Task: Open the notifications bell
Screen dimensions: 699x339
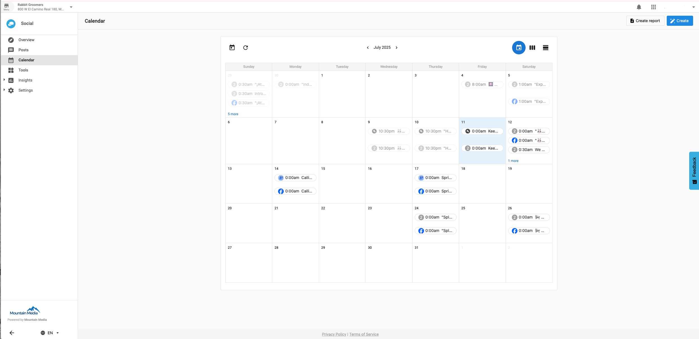Action: coord(639,7)
